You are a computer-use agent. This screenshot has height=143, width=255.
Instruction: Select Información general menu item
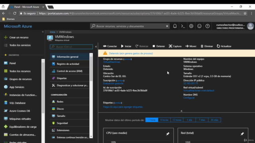70,57
